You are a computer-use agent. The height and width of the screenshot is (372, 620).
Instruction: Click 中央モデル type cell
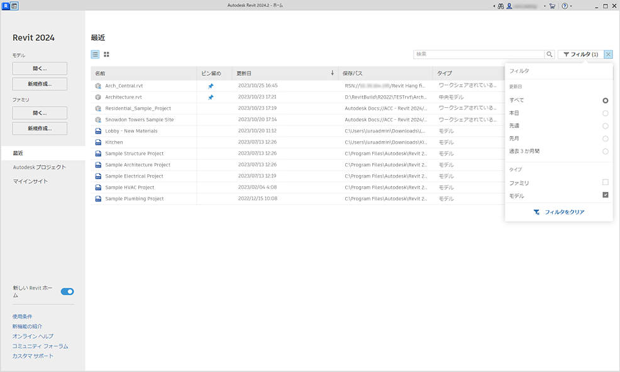coord(451,97)
